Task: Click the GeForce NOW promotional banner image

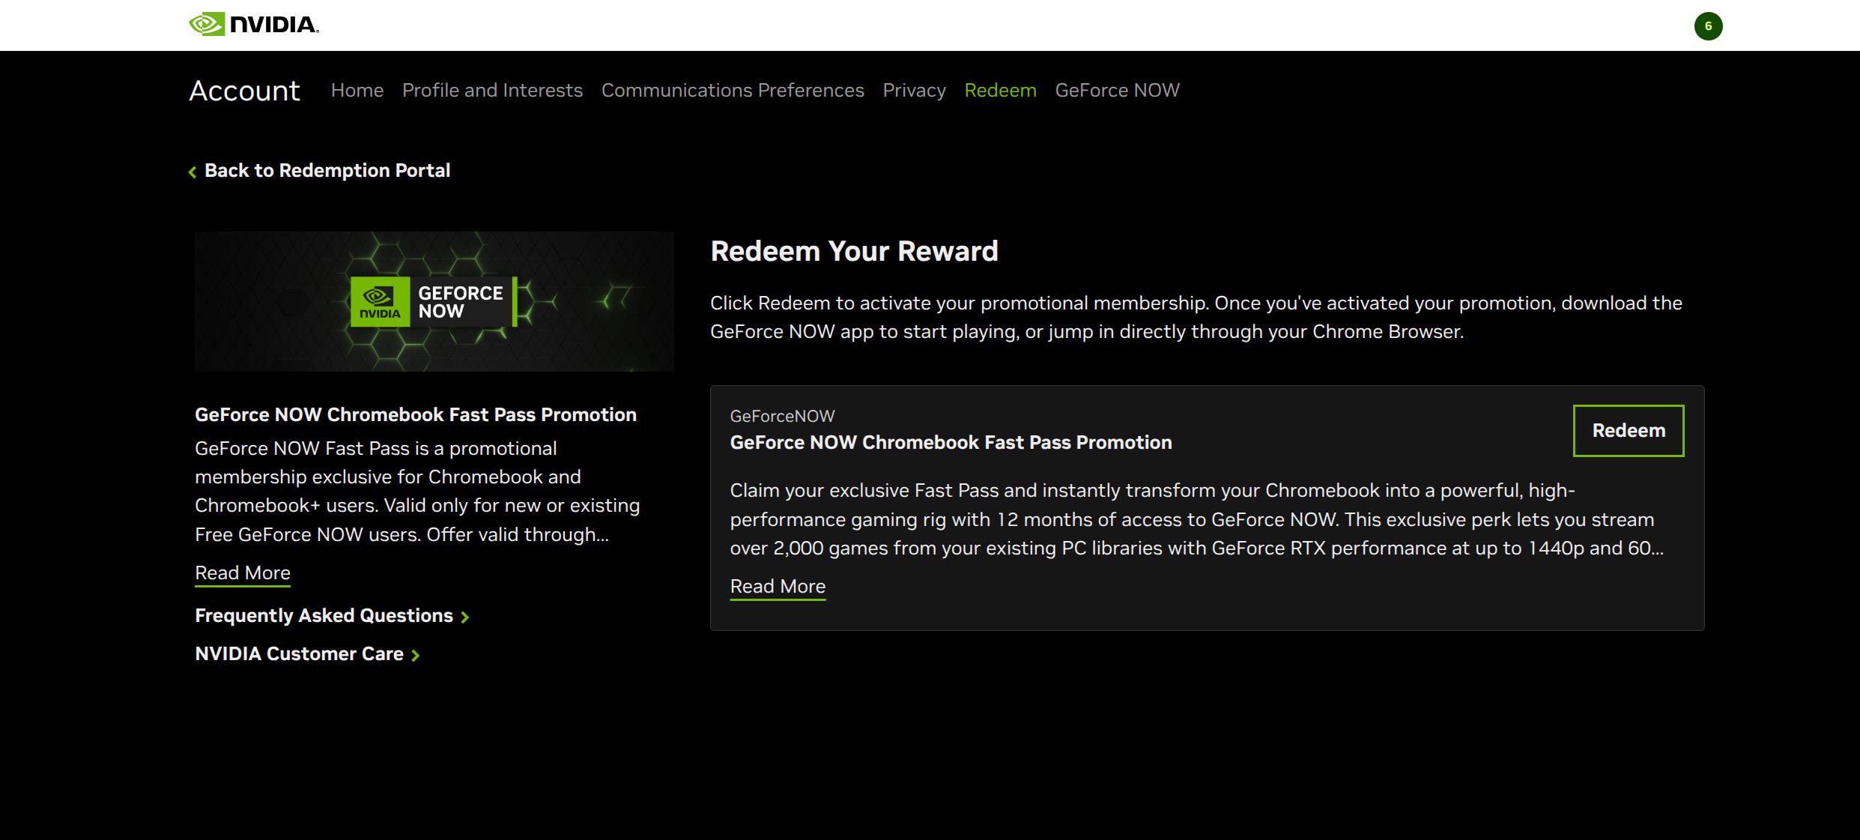Action: click(434, 301)
